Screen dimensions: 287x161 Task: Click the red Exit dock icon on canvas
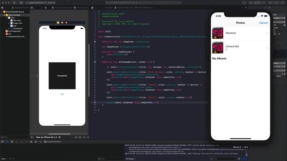(66, 23)
